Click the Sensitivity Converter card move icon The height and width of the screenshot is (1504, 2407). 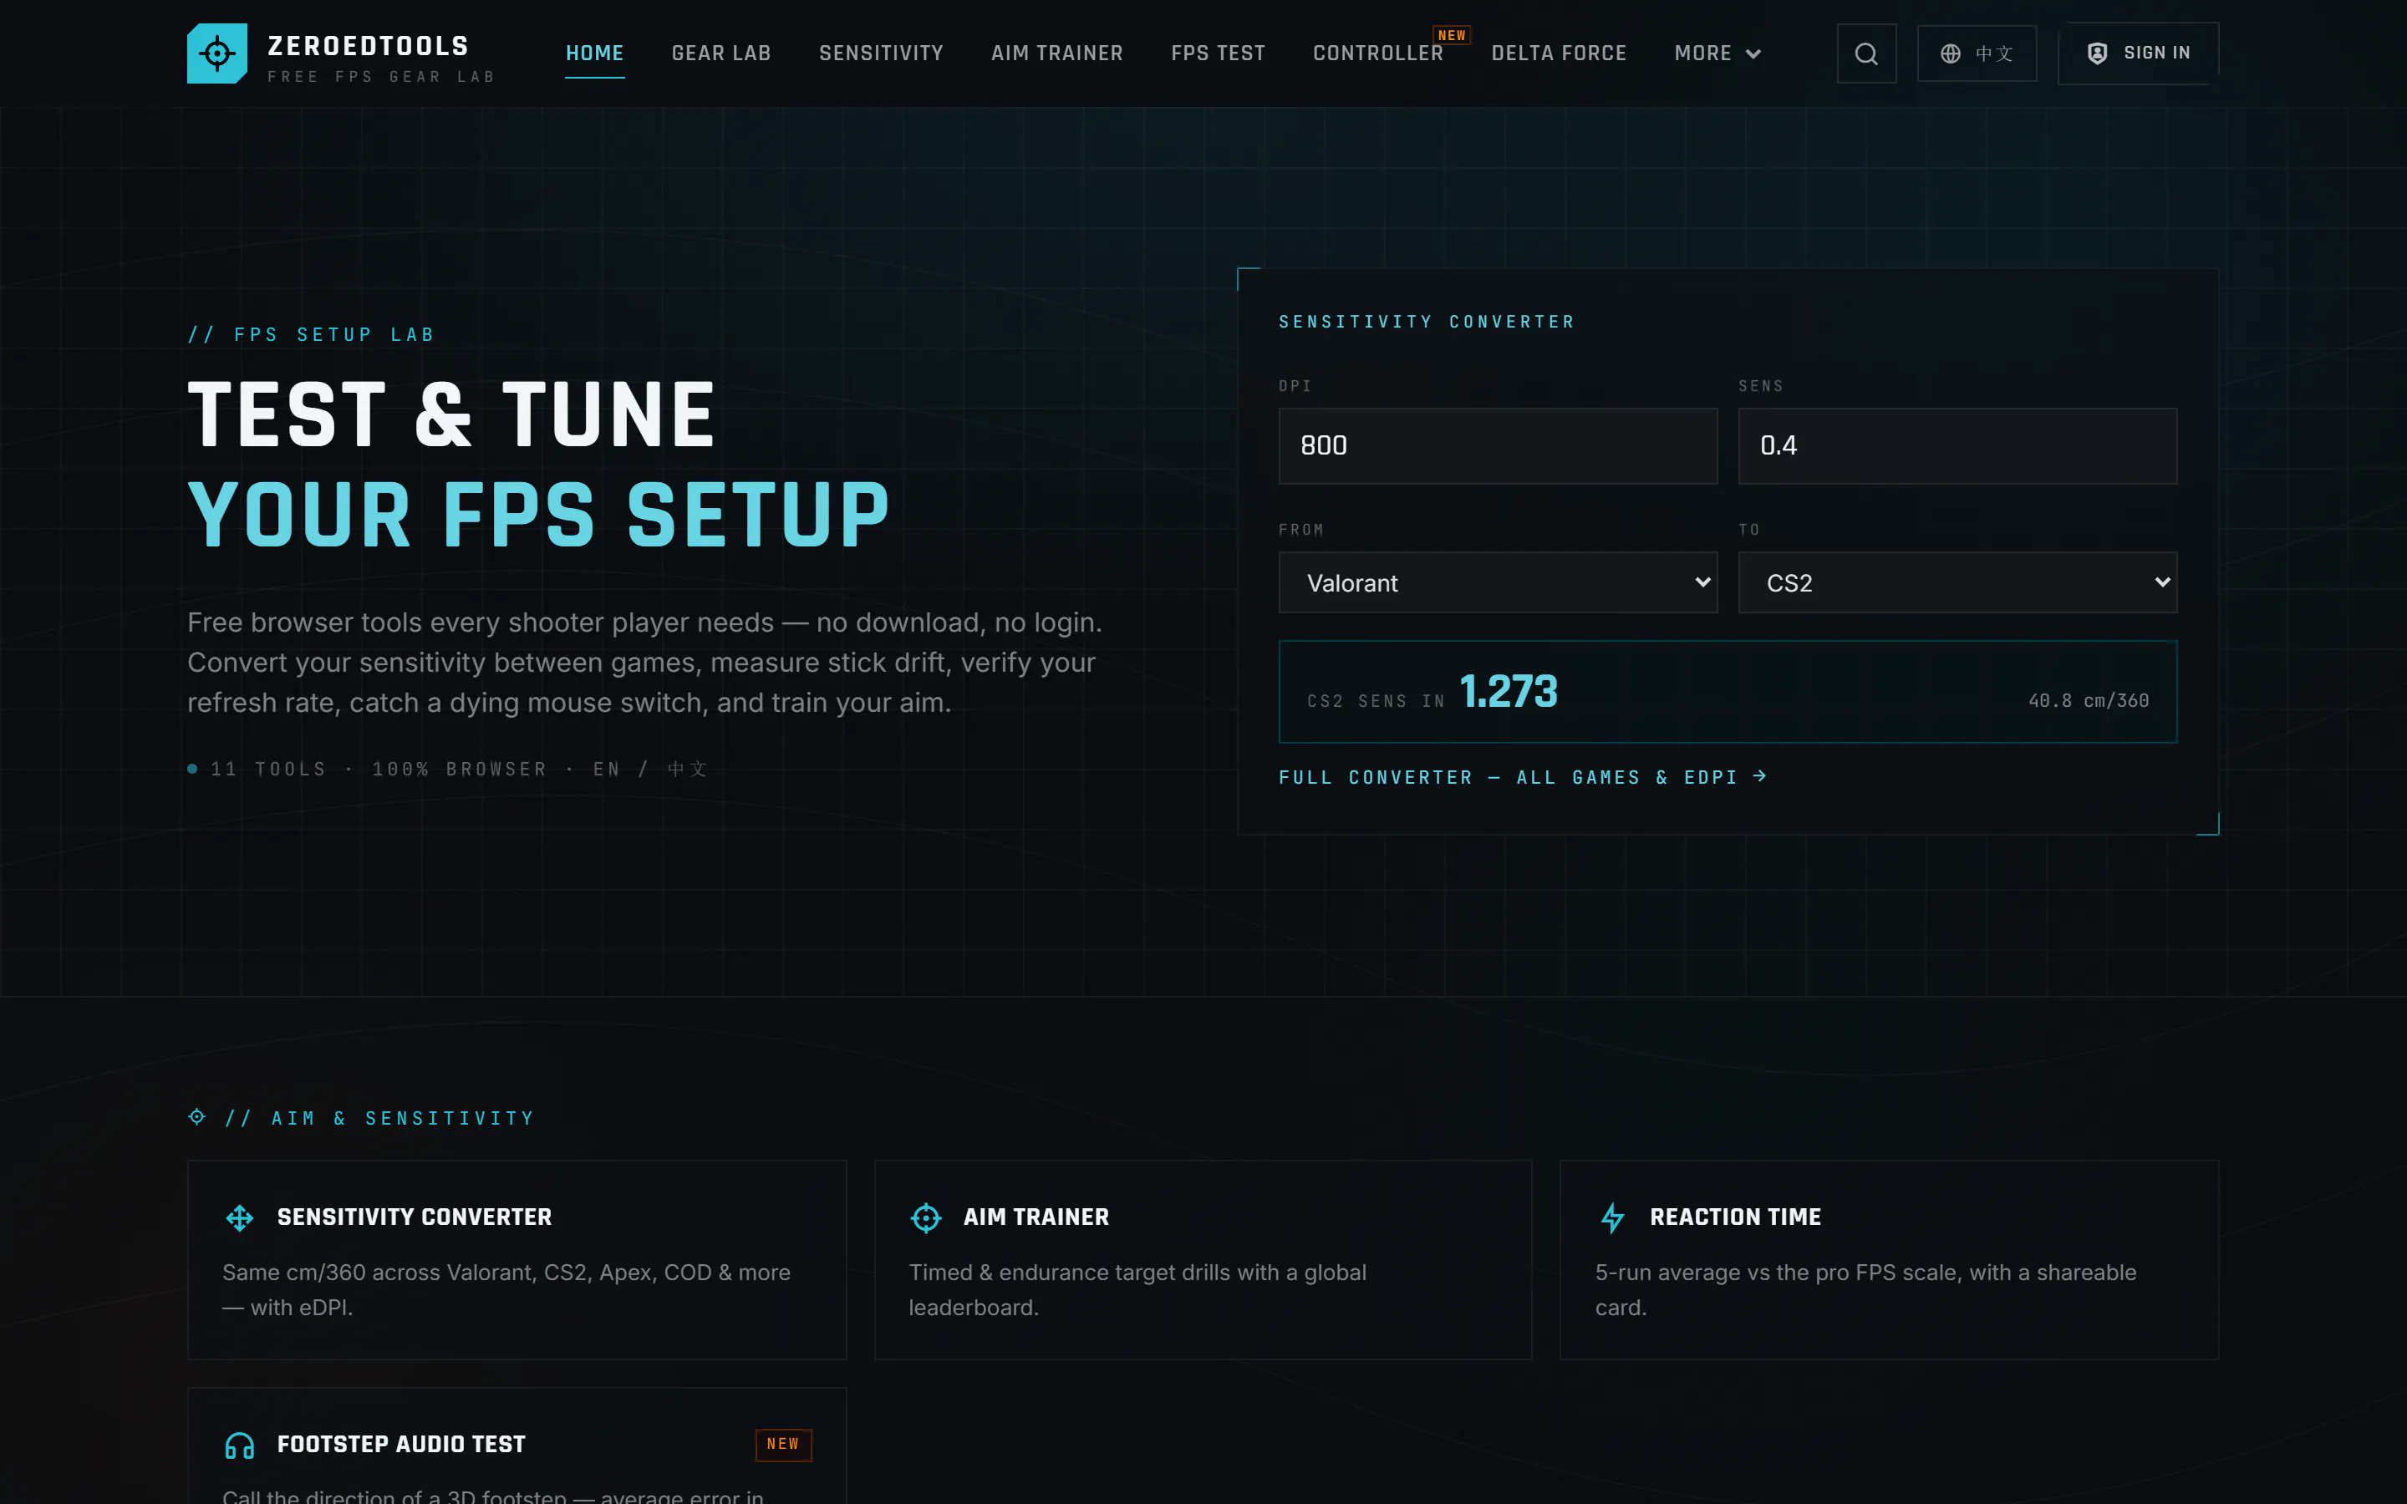pos(240,1217)
